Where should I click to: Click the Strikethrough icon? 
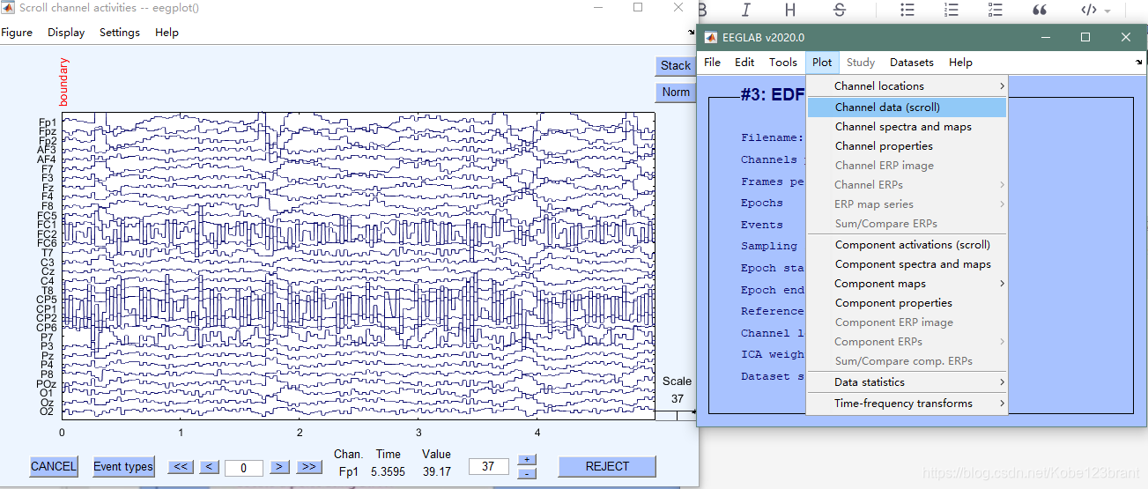point(839,10)
